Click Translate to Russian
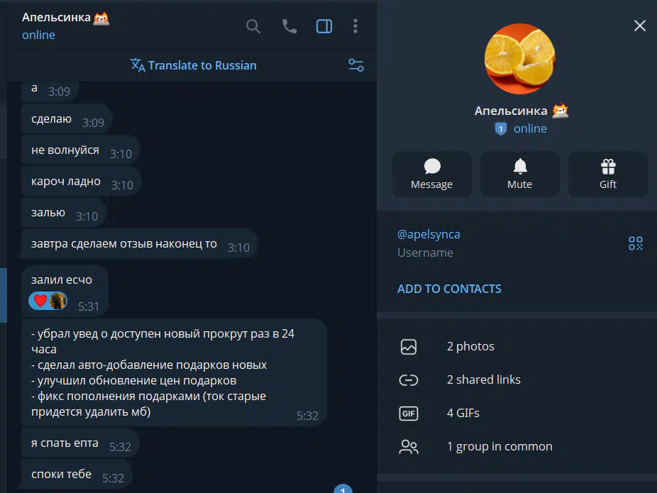Image resolution: width=657 pixels, height=493 pixels. click(x=193, y=65)
